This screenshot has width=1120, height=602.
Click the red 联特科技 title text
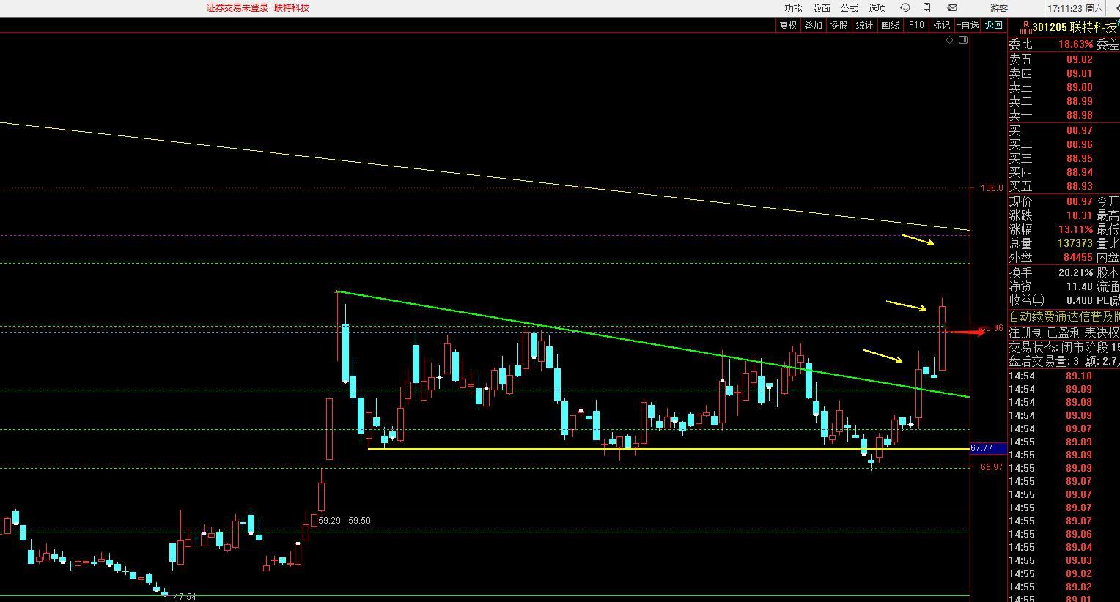[292, 8]
